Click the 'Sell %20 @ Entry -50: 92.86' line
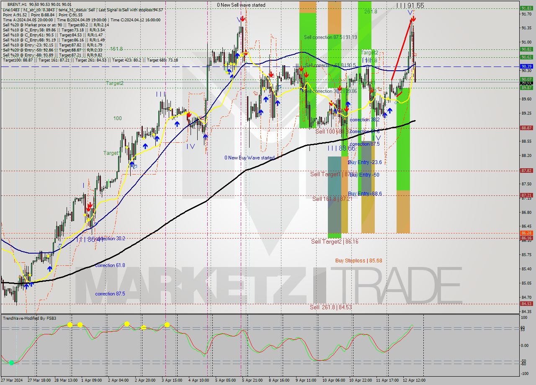Viewport: 536px width, 385px height. (52, 50)
